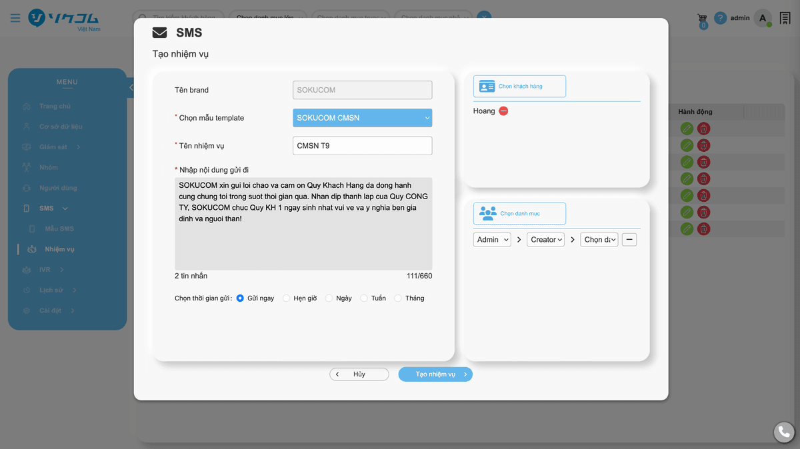Screen dimensions: 800x449
Task: Click the Hành động column header
Action: (695, 112)
